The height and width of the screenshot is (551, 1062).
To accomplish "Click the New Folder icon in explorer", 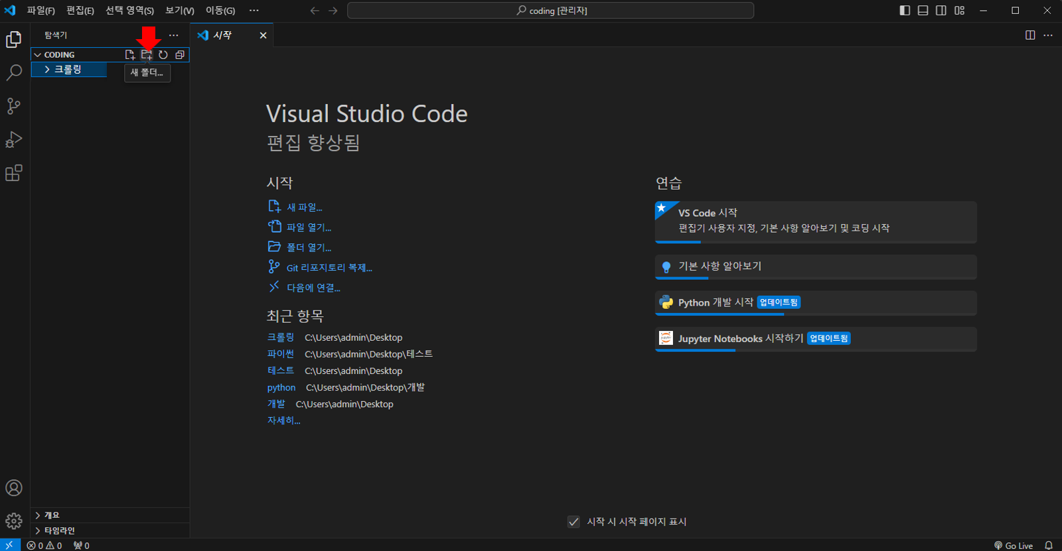I will pyautogui.click(x=147, y=55).
